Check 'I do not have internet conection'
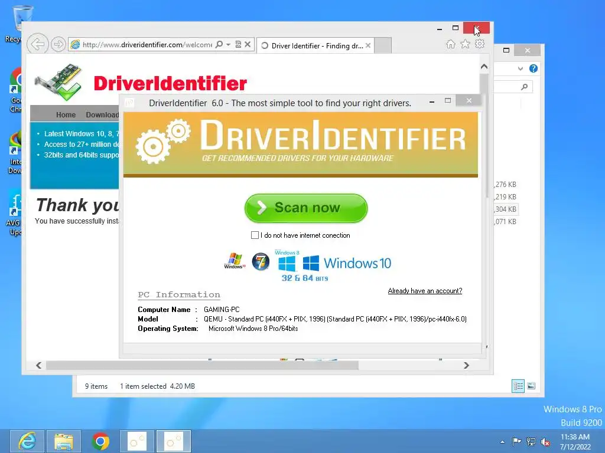Screen dimensions: 605x453 pyautogui.click(x=255, y=235)
